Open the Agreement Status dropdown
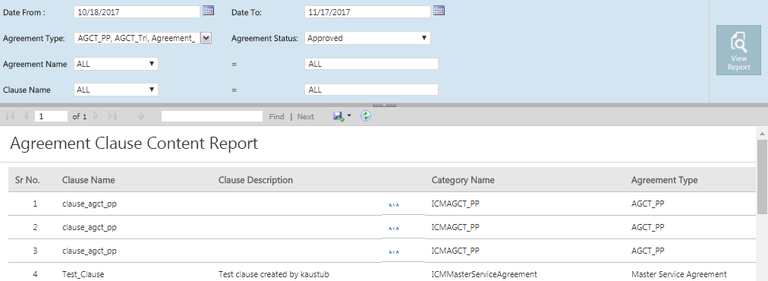Viewport: 768px width, 281px height. coord(367,38)
